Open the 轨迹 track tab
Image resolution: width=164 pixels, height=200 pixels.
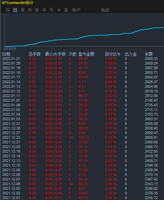105,10
